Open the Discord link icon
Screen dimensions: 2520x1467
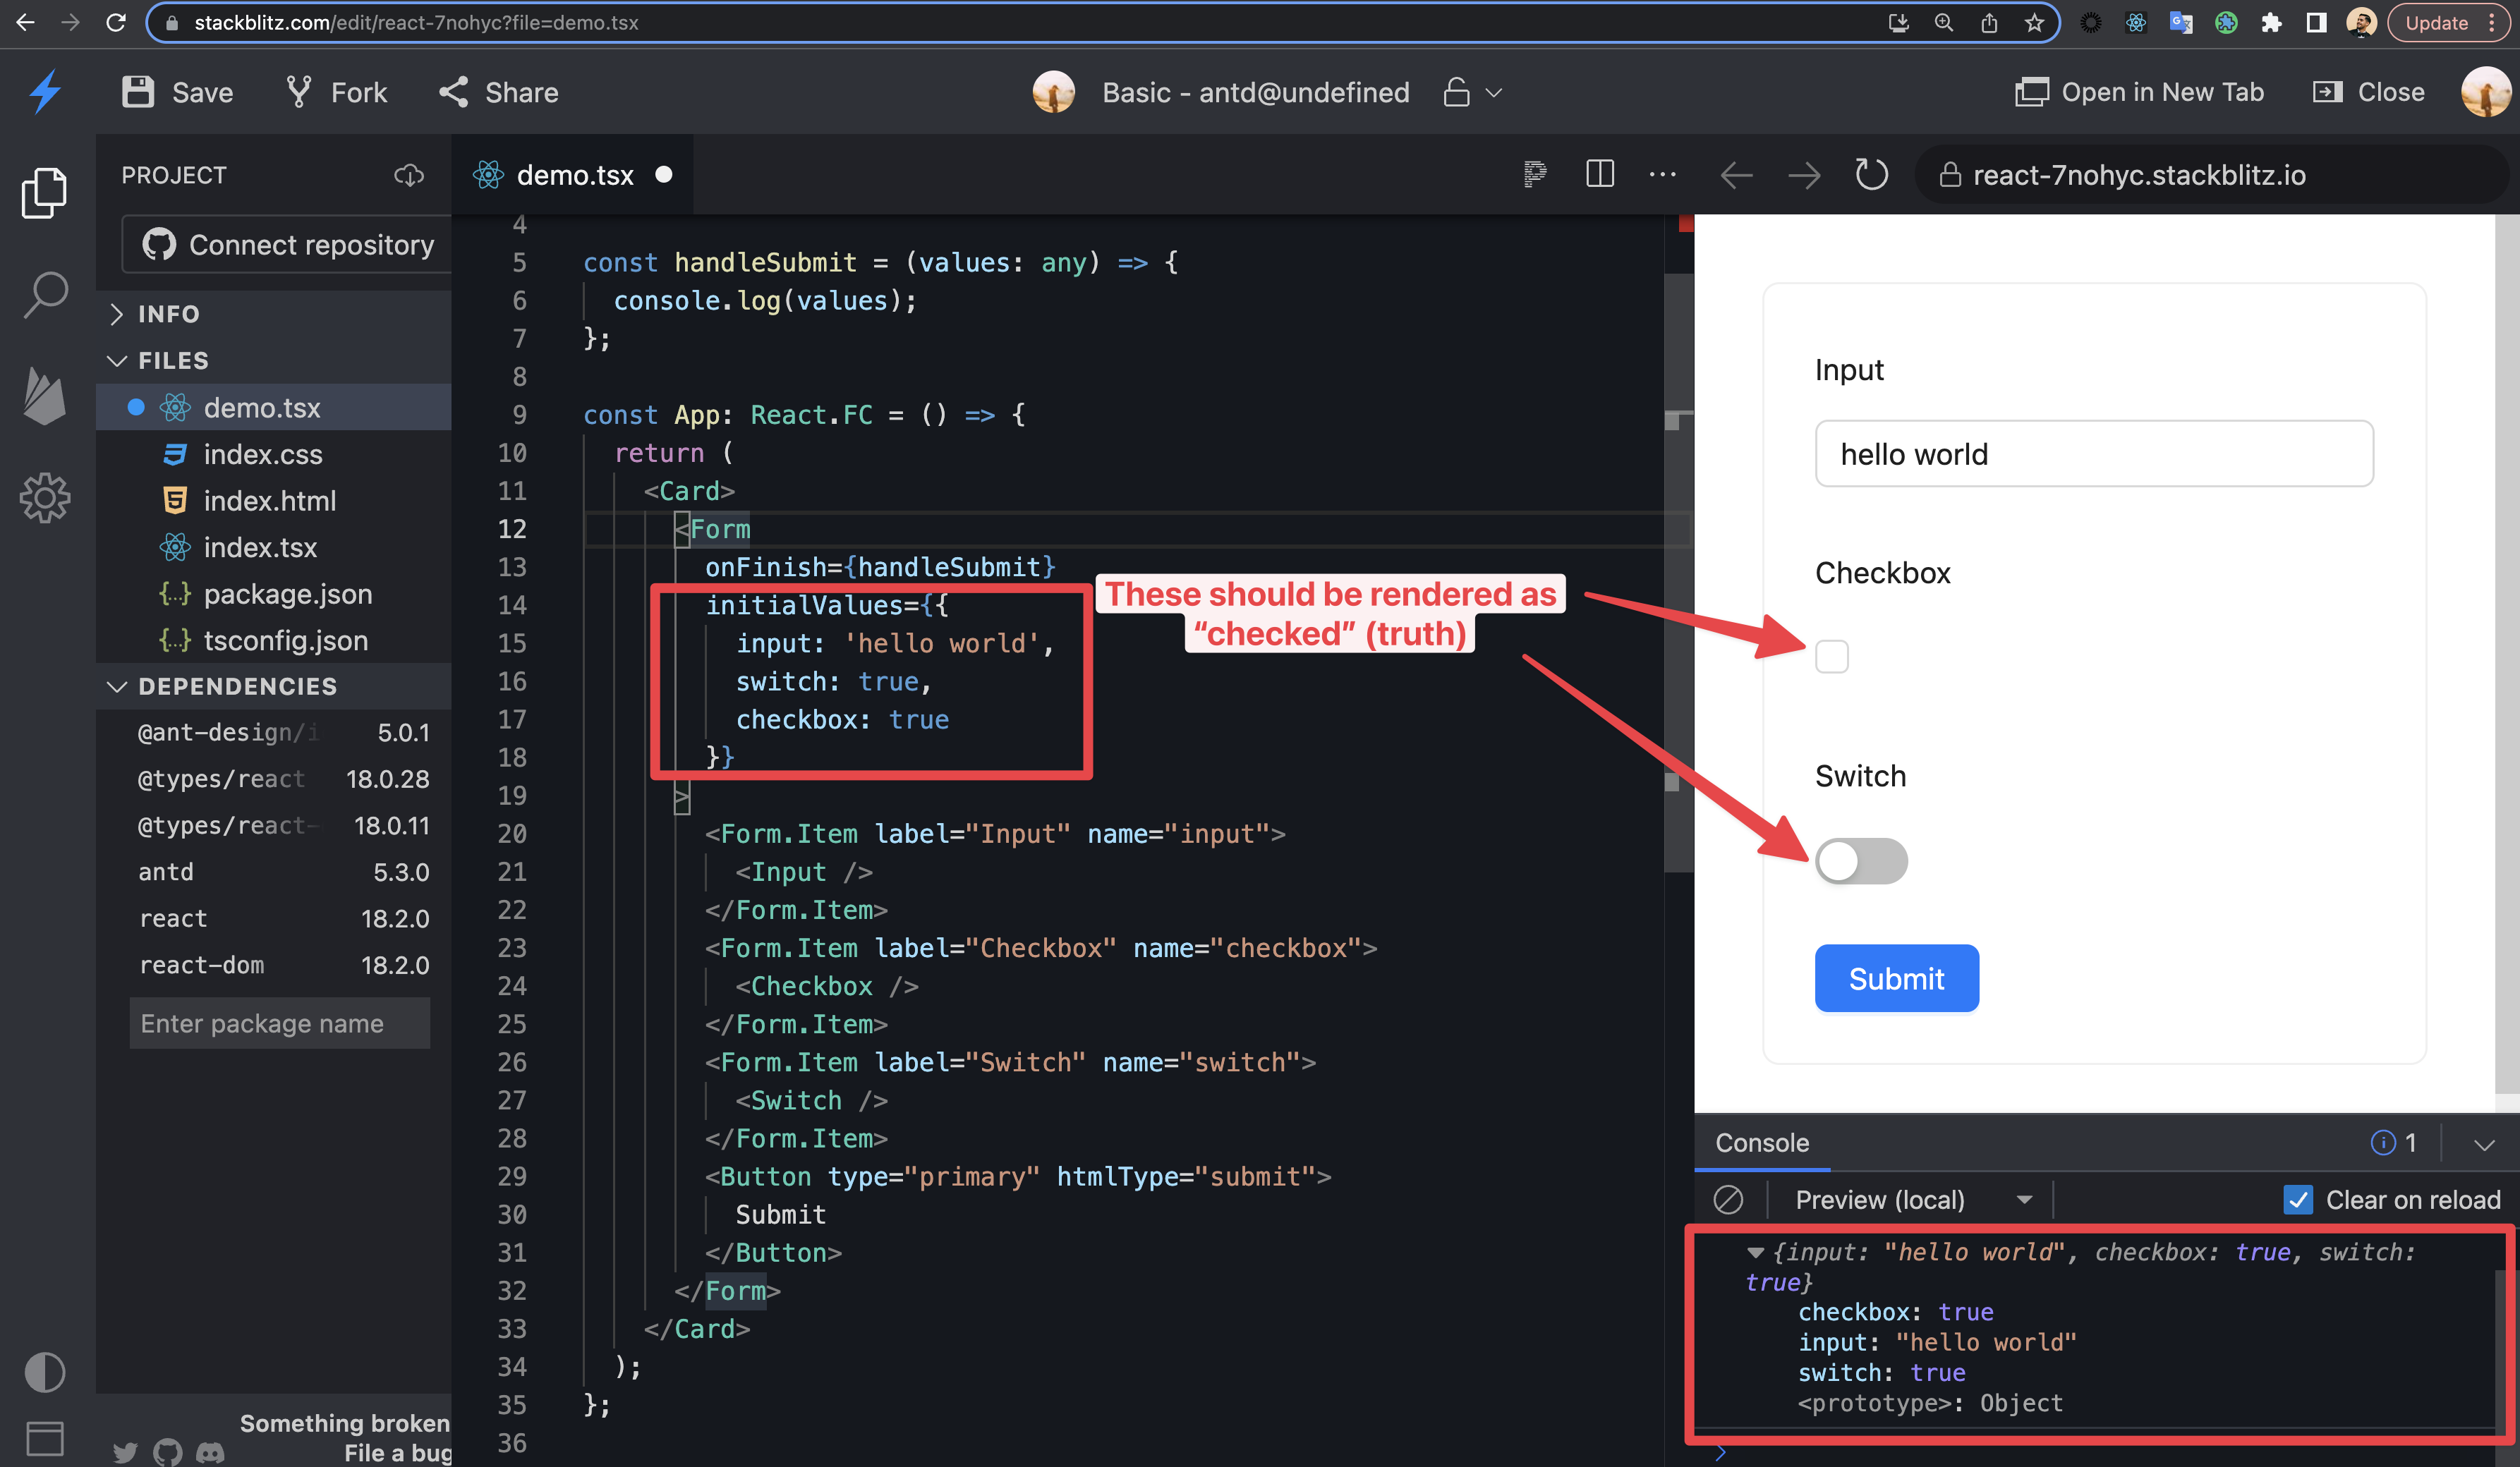pyautogui.click(x=210, y=1452)
